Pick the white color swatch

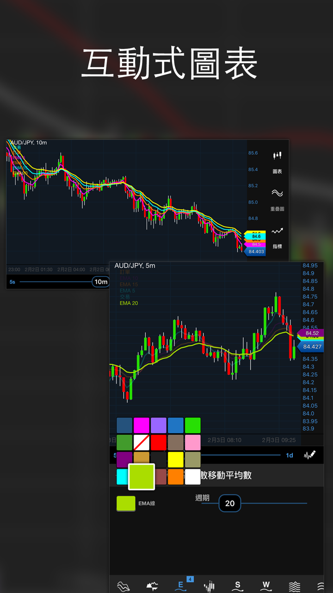click(x=193, y=477)
